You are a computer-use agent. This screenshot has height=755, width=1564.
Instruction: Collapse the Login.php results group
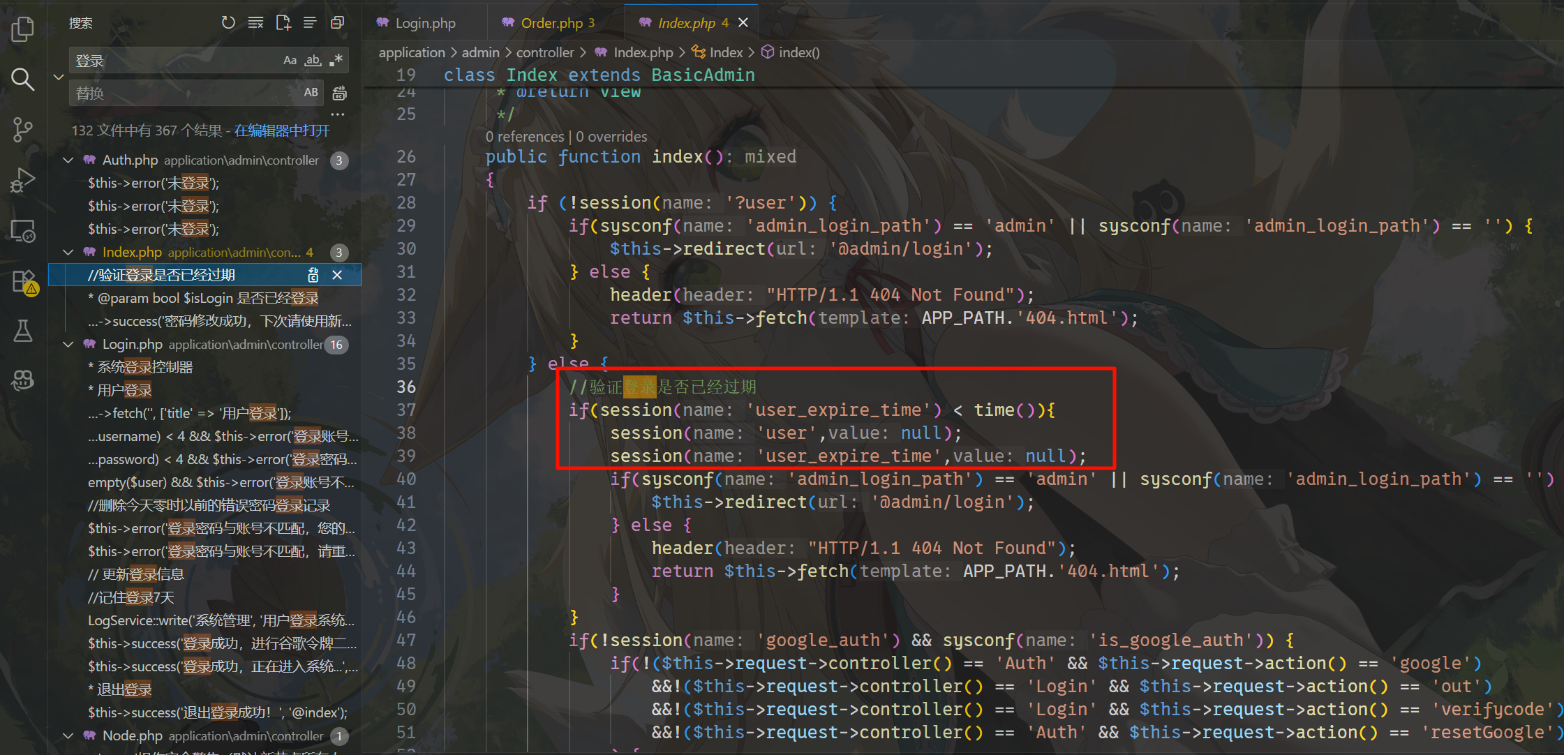click(68, 344)
